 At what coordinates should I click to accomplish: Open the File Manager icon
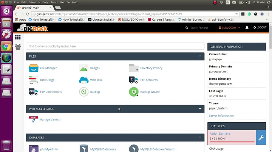pos(34,68)
